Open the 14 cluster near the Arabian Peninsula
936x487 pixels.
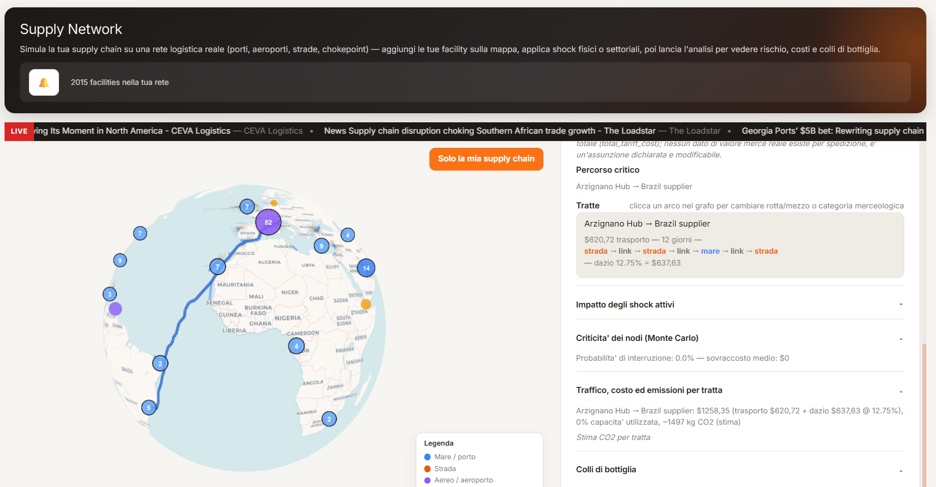click(366, 268)
